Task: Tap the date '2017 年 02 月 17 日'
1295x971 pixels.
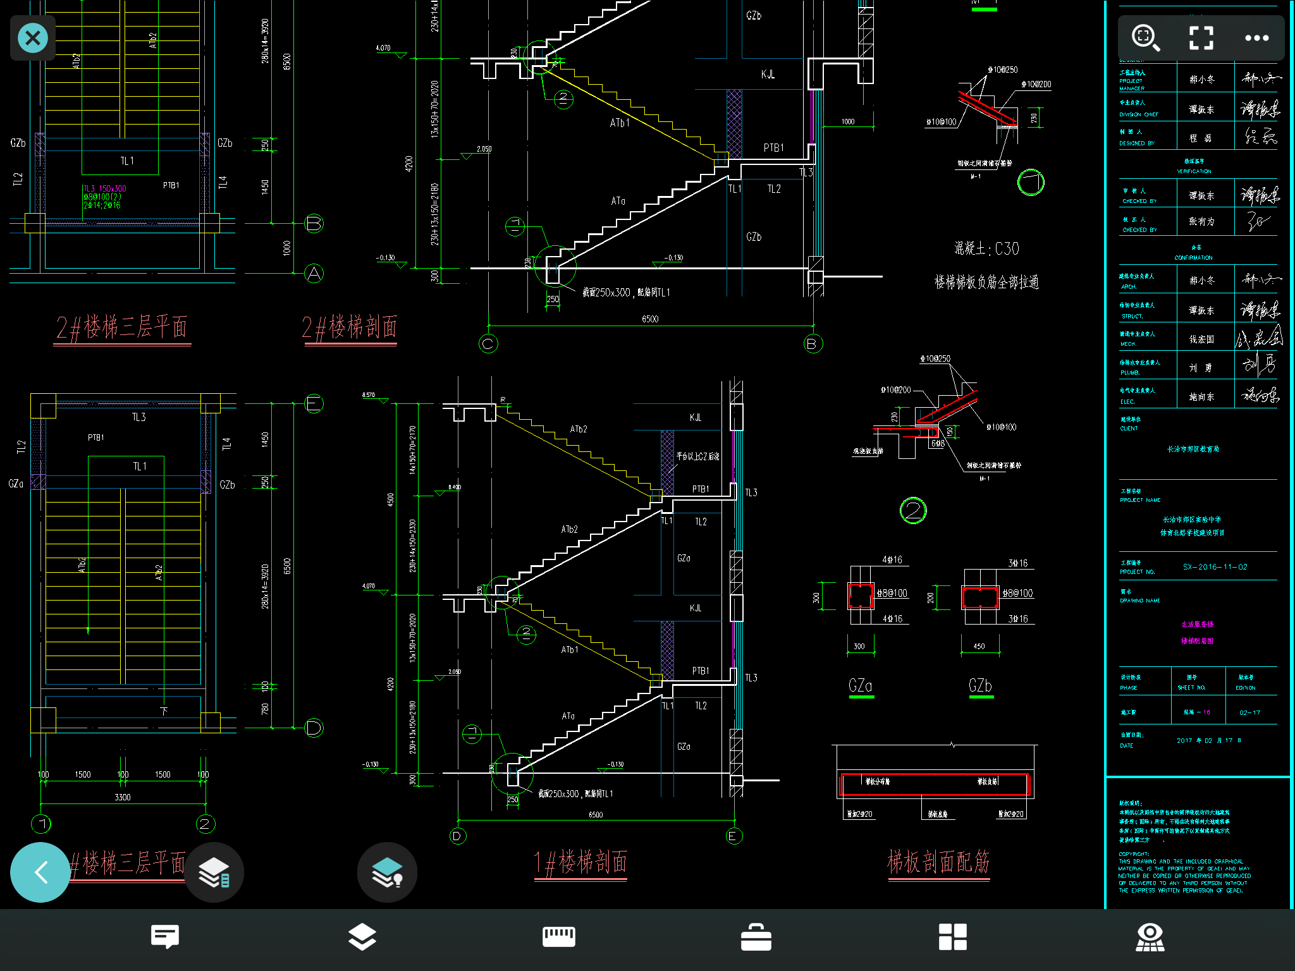Action: [1209, 740]
